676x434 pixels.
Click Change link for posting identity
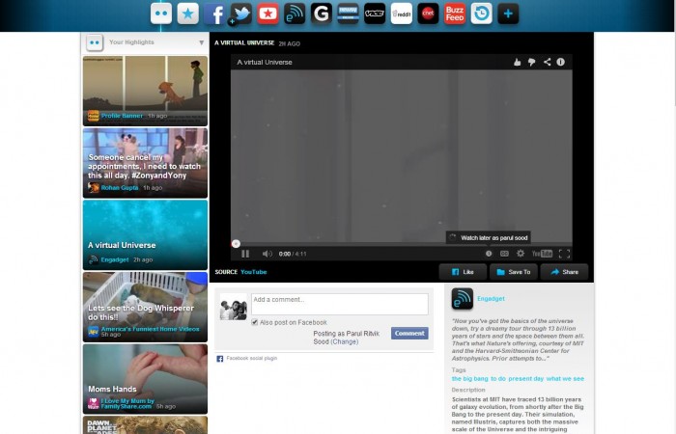coord(344,341)
